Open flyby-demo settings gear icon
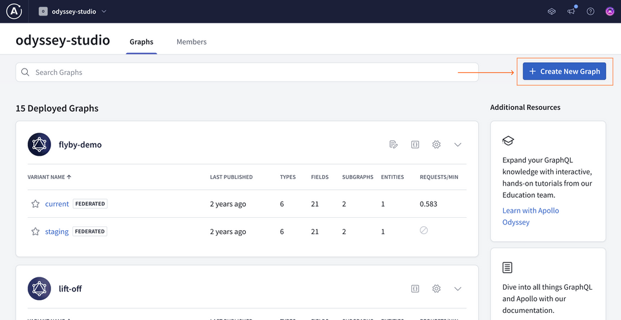The height and width of the screenshot is (320, 621). click(x=437, y=145)
